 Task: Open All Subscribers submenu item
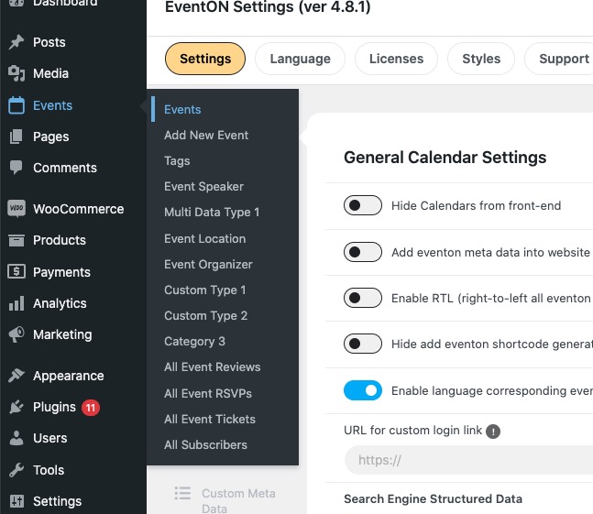pos(205,445)
